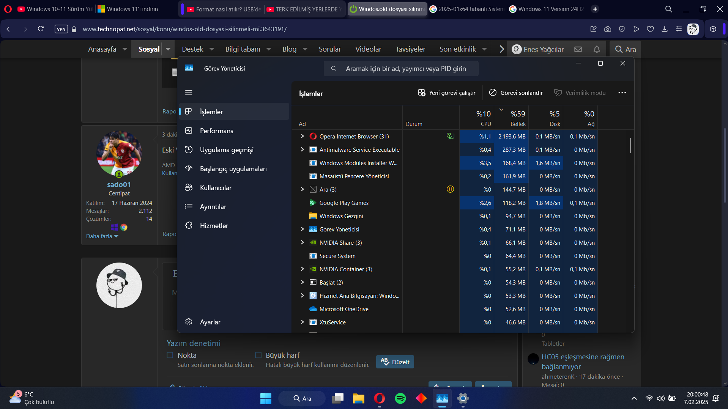Open a new browser tab with plus button
This screenshot has height=409, width=728.
click(x=595, y=9)
